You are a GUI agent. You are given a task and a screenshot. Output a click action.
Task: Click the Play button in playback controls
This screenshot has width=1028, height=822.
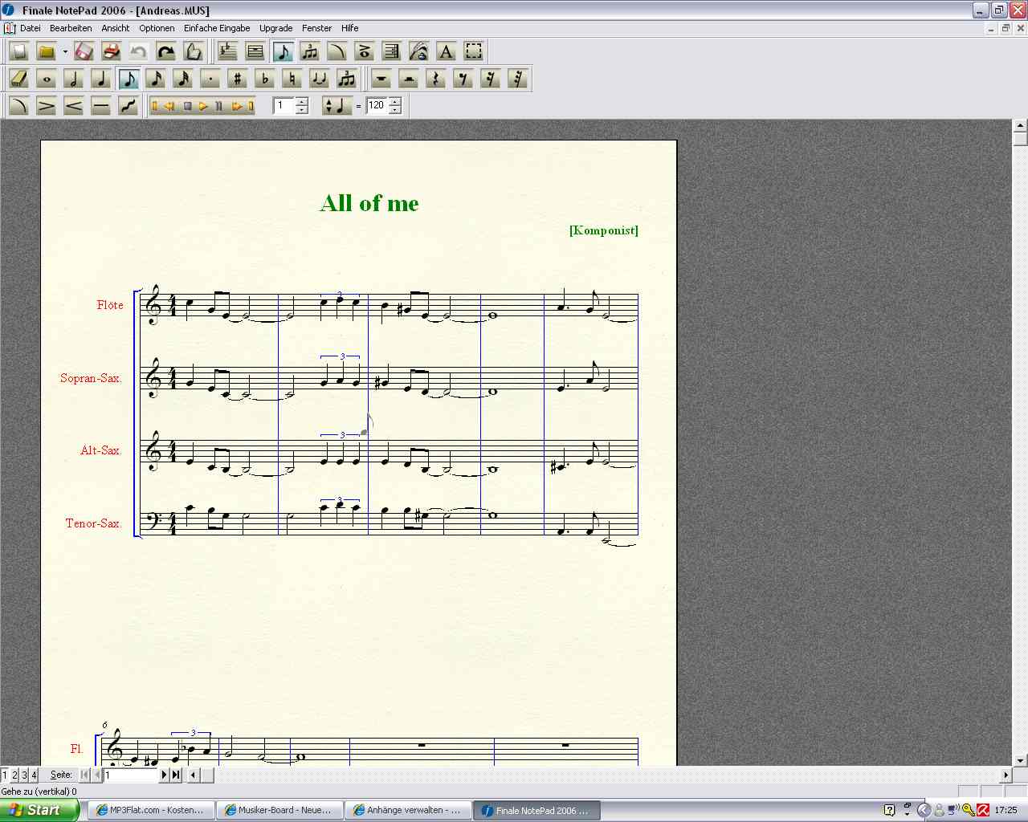[203, 106]
